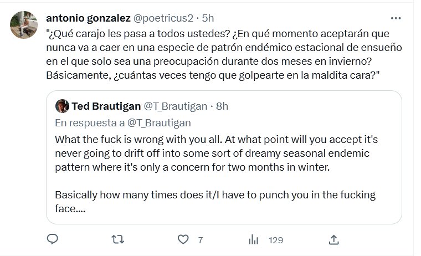
Task: Click the like count of 7
Action: click(x=200, y=240)
